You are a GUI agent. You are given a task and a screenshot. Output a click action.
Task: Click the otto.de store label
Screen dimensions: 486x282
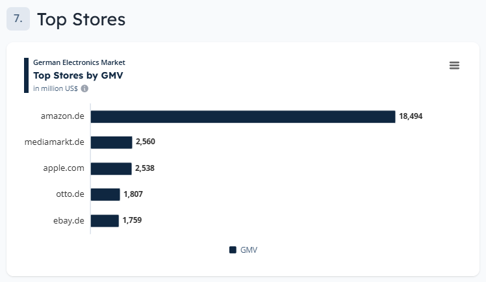tap(70, 194)
